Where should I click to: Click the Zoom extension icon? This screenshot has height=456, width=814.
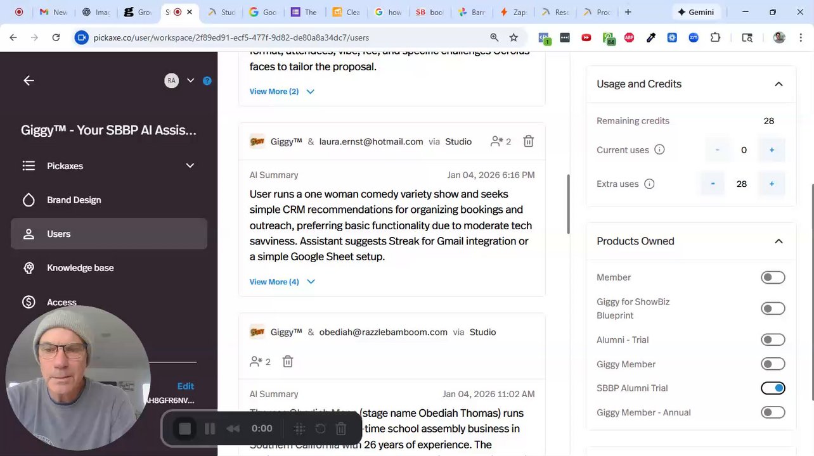[x=694, y=38]
